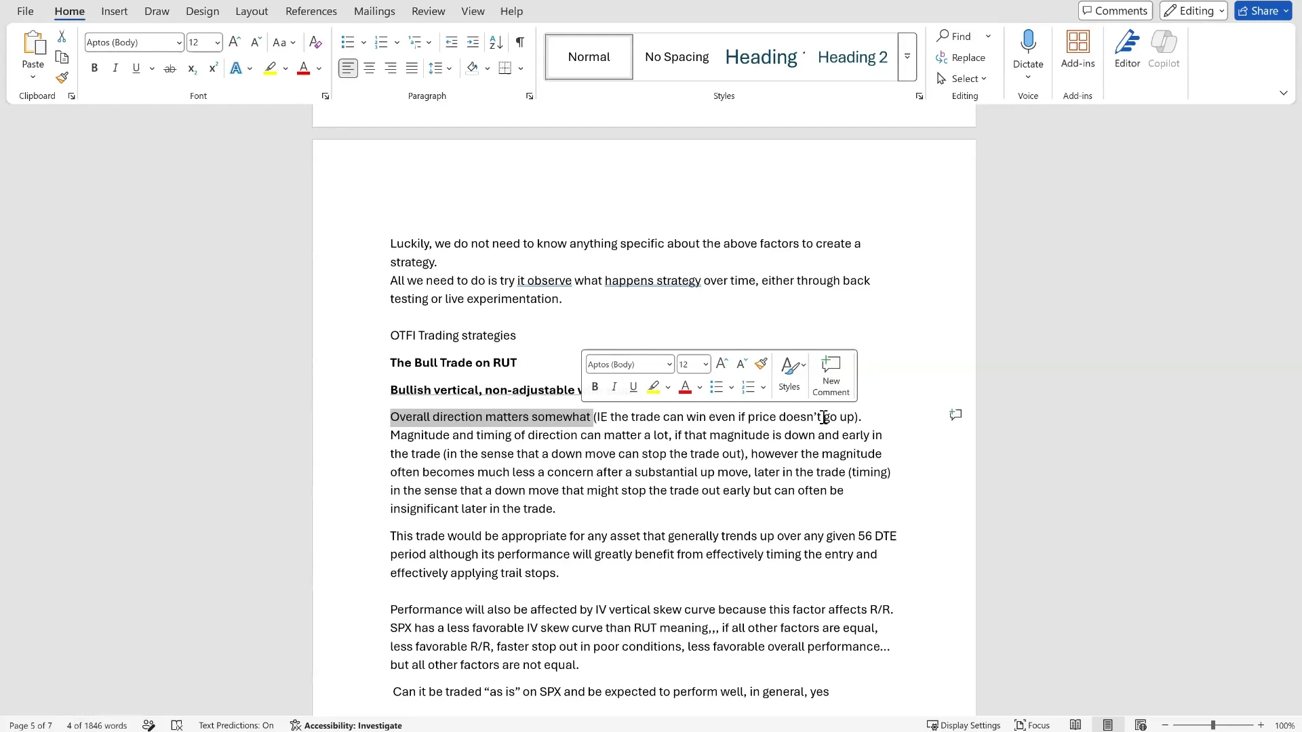Click the Format Painter in mini toolbar

(761, 364)
